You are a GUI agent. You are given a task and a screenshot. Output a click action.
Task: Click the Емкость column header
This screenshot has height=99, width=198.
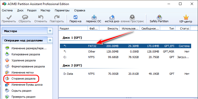coord(109,29)
